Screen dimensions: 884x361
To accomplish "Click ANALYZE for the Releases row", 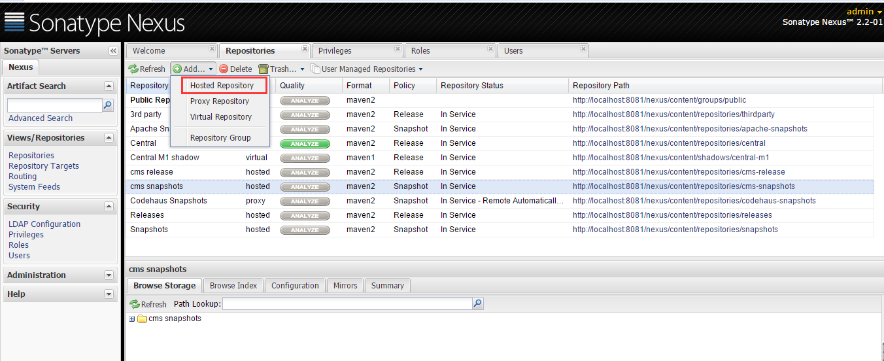I will pyautogui.click(x=305, y=216).
